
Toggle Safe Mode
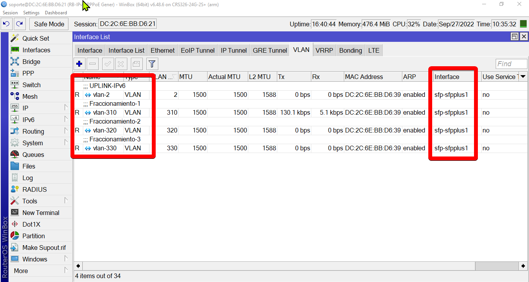tap(48, 24)
